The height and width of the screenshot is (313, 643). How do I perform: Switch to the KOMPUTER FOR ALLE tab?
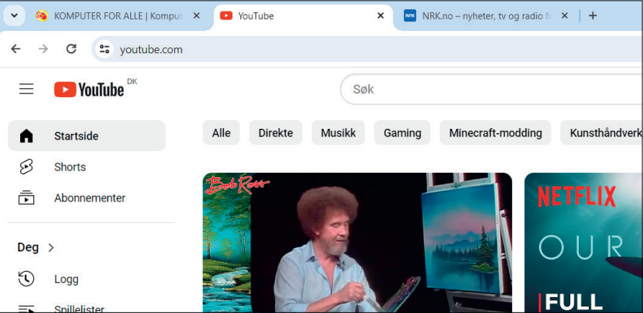pyautogui.click(x=119, y=16)
